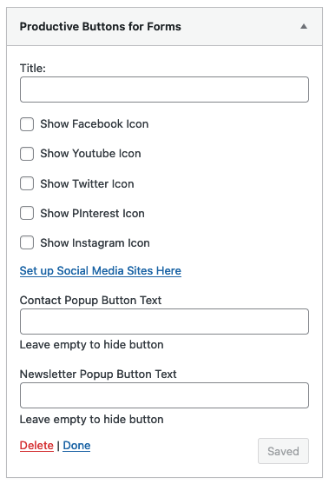Click the 'Show Twitter Icon' label text
329x484 pixels.
(88, 183)
